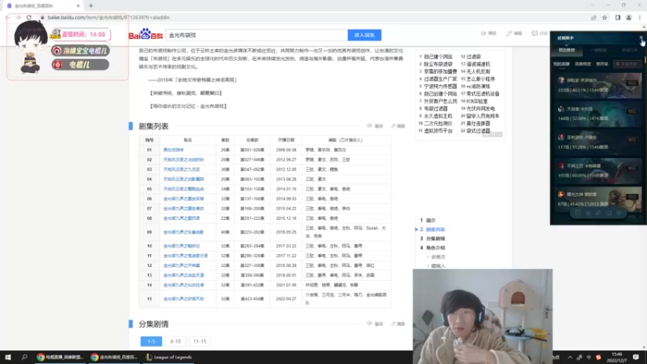Switch to first Chrome taskbar window
647x364 pixels.
tap(60, 357)
